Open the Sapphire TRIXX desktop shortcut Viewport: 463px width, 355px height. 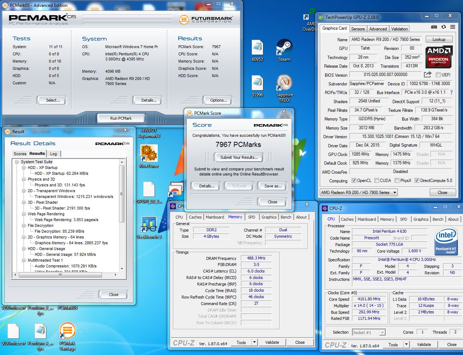coord(285,88)
